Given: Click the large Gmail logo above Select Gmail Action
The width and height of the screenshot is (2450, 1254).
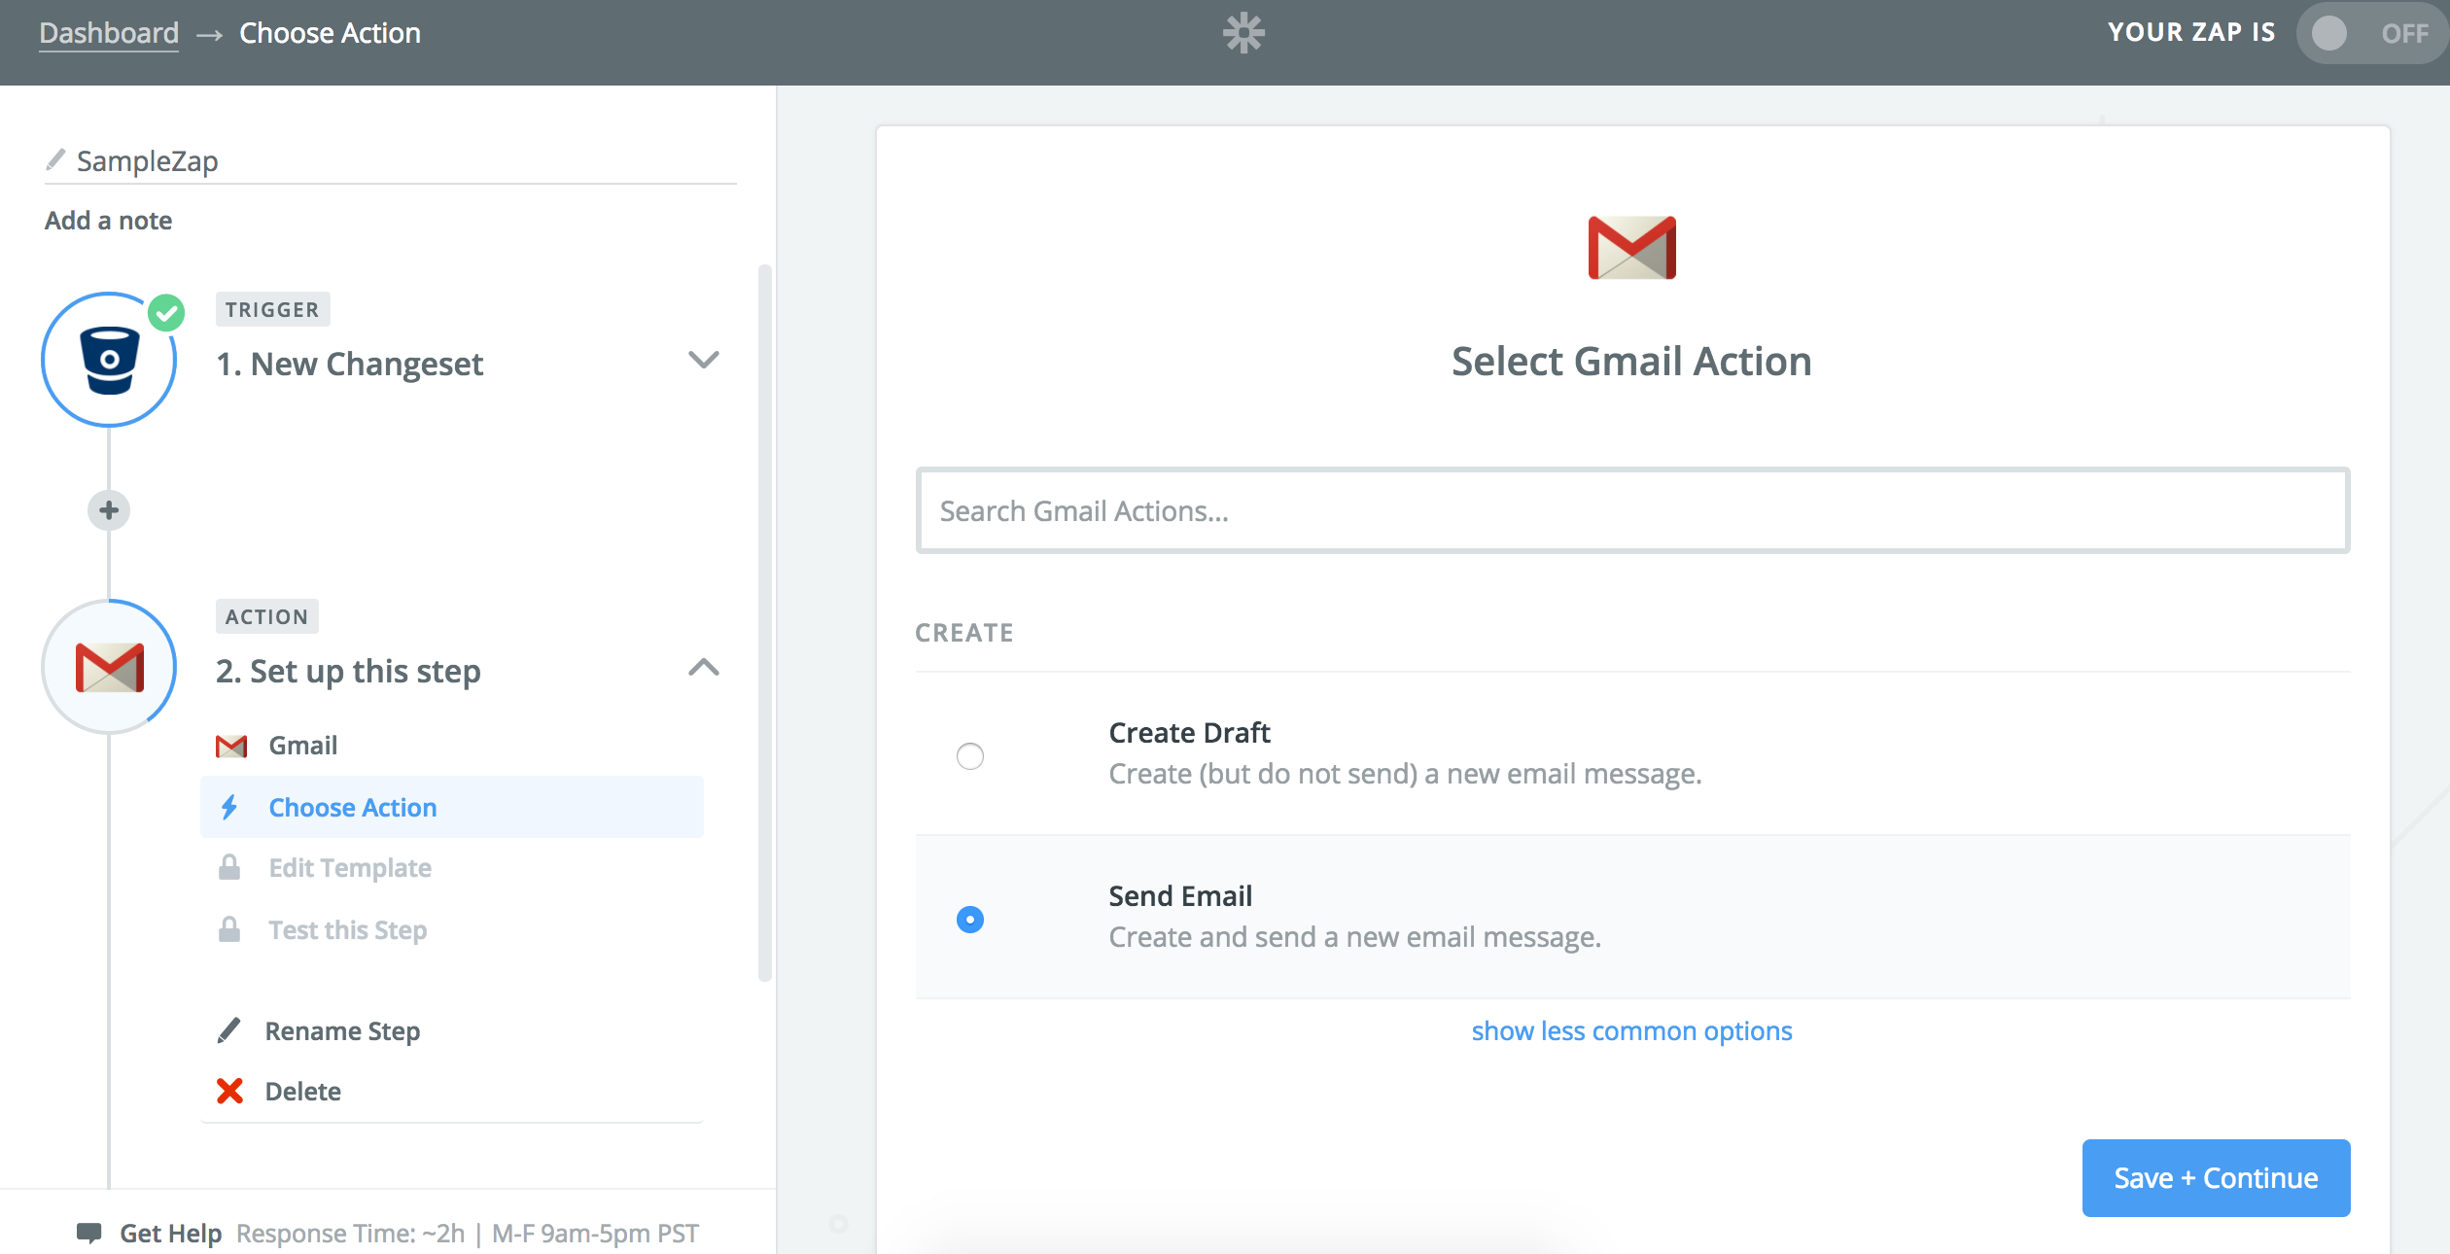Looking at the screenshot, I should click(1631, 247).
